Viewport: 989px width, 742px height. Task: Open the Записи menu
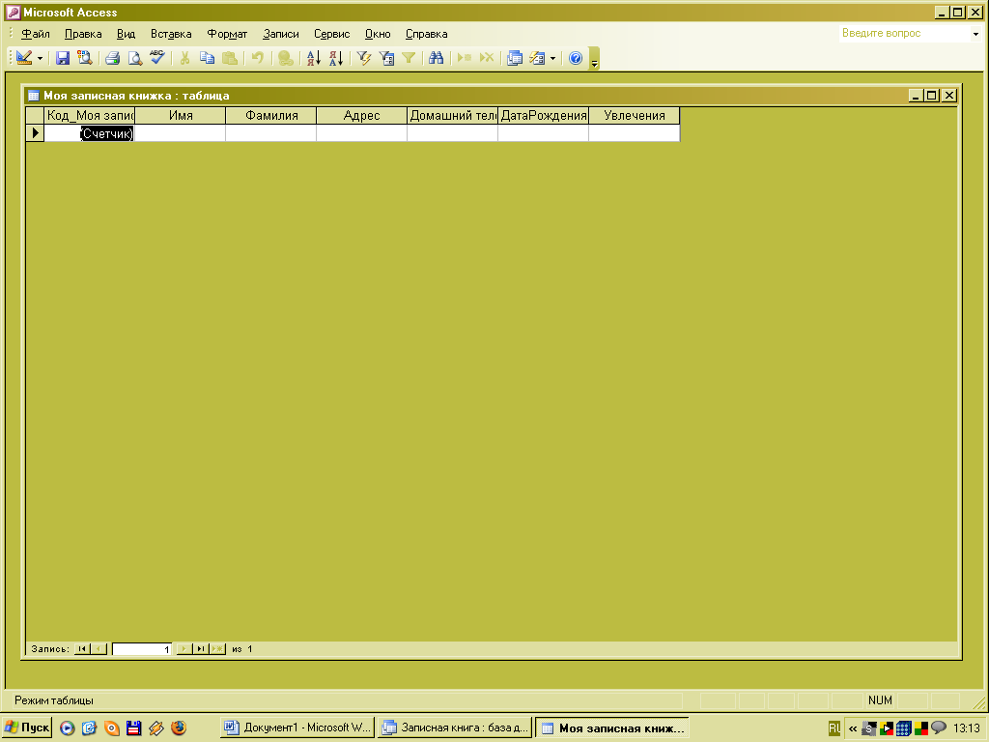281,34
